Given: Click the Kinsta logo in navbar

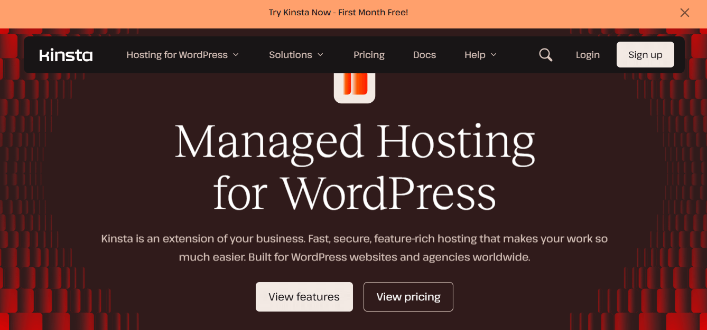Looking at the screenshot, I should tap(66, 55).
